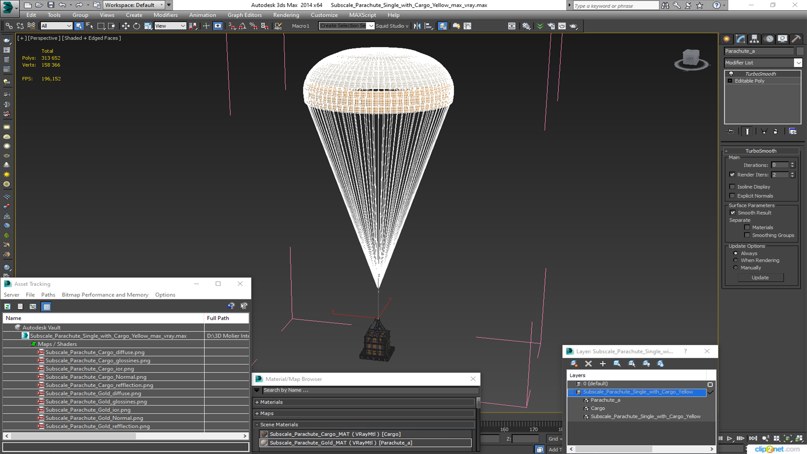The height and width of the screenshot is (454, 807).
Task: Click Configure Modifier Sets icon
Action: coord(793,132)
